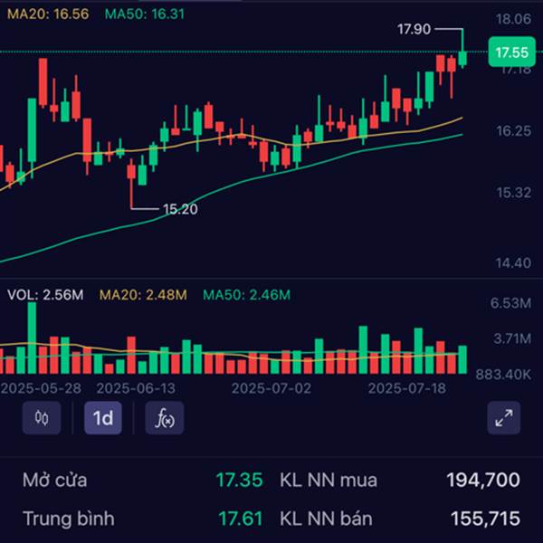
Task: Open the candlestick chart type selector
Action: (42, 417)
